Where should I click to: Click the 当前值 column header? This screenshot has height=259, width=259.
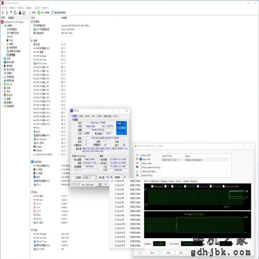[x=64, y=18]
